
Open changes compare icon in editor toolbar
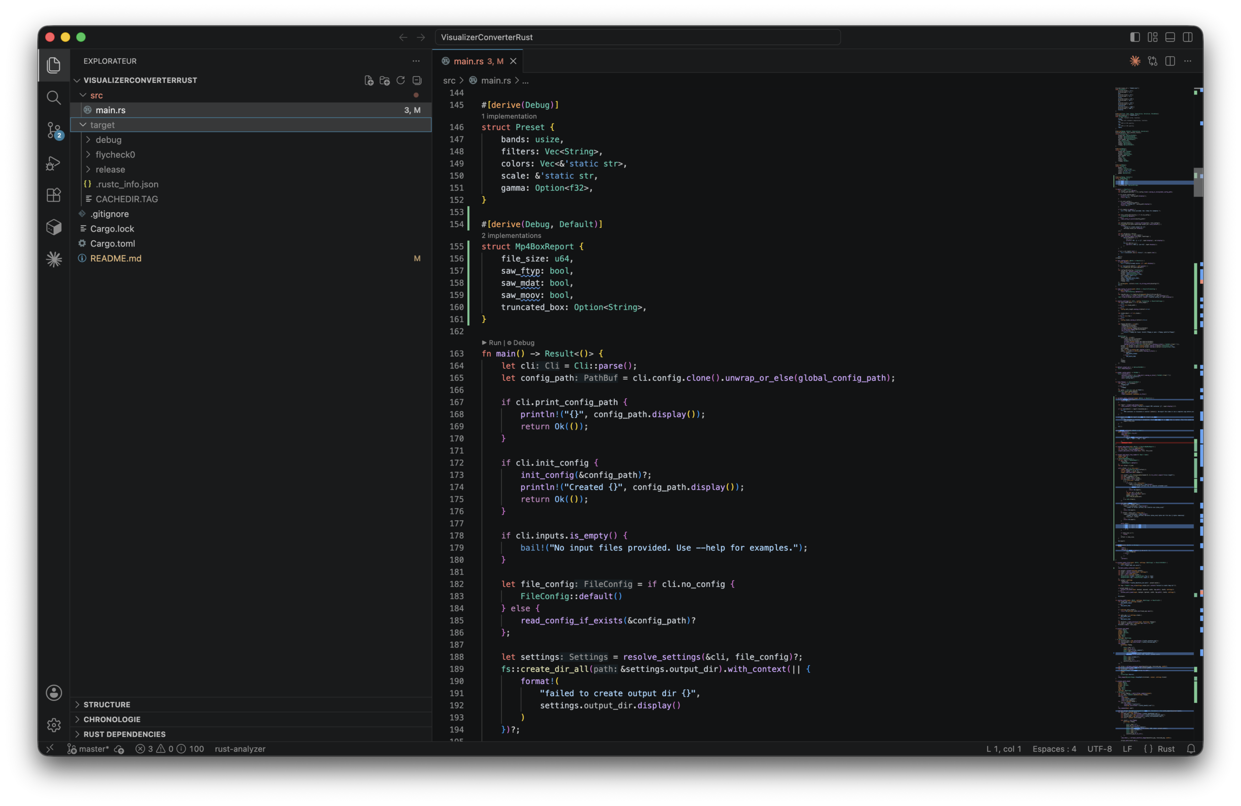pyautogui.click(x=1152, y=61)
